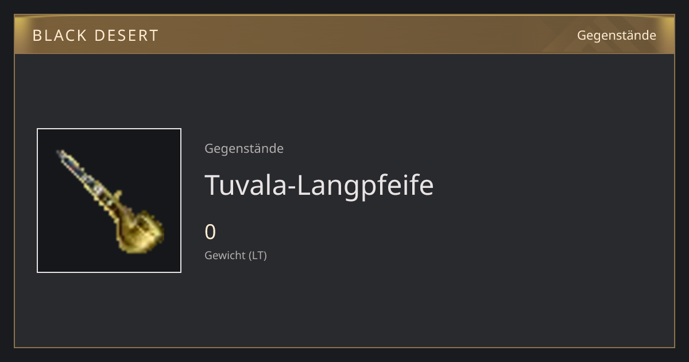This screenshot has width=689, height=362.
Task: Open the BLACK DESERT header title
Action: point(95,36)
